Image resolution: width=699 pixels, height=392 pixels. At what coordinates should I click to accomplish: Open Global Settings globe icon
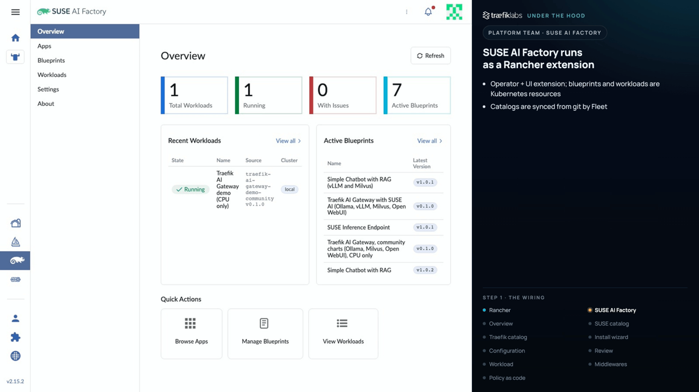coord(15,356)
